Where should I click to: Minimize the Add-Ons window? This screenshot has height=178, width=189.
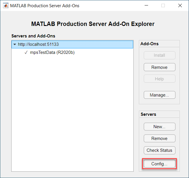[146, 5]
